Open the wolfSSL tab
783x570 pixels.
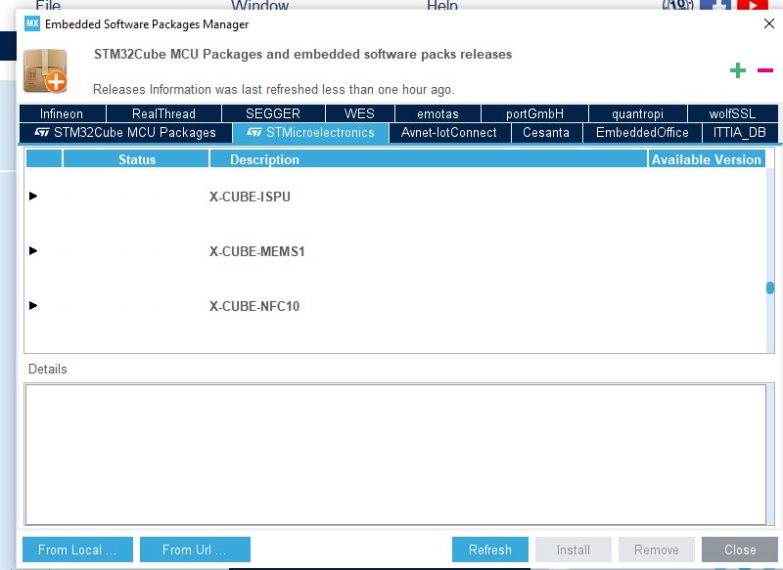(x=732, y=113)
